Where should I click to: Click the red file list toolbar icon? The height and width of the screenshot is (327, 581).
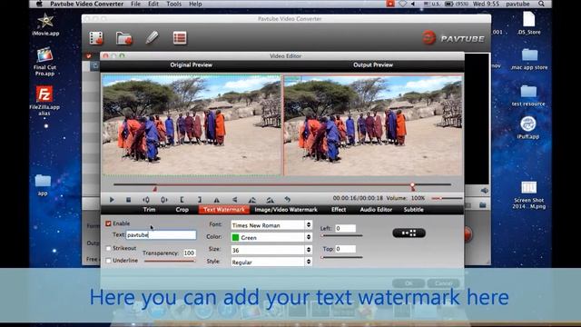click(x=180, y=38)
